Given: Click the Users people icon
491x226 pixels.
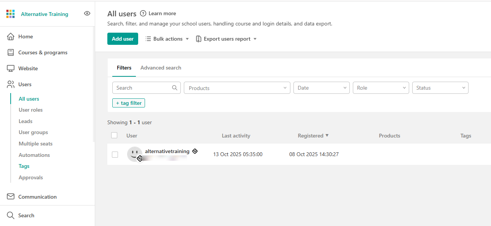Looking at the screenshot, I should coord(11,84).
